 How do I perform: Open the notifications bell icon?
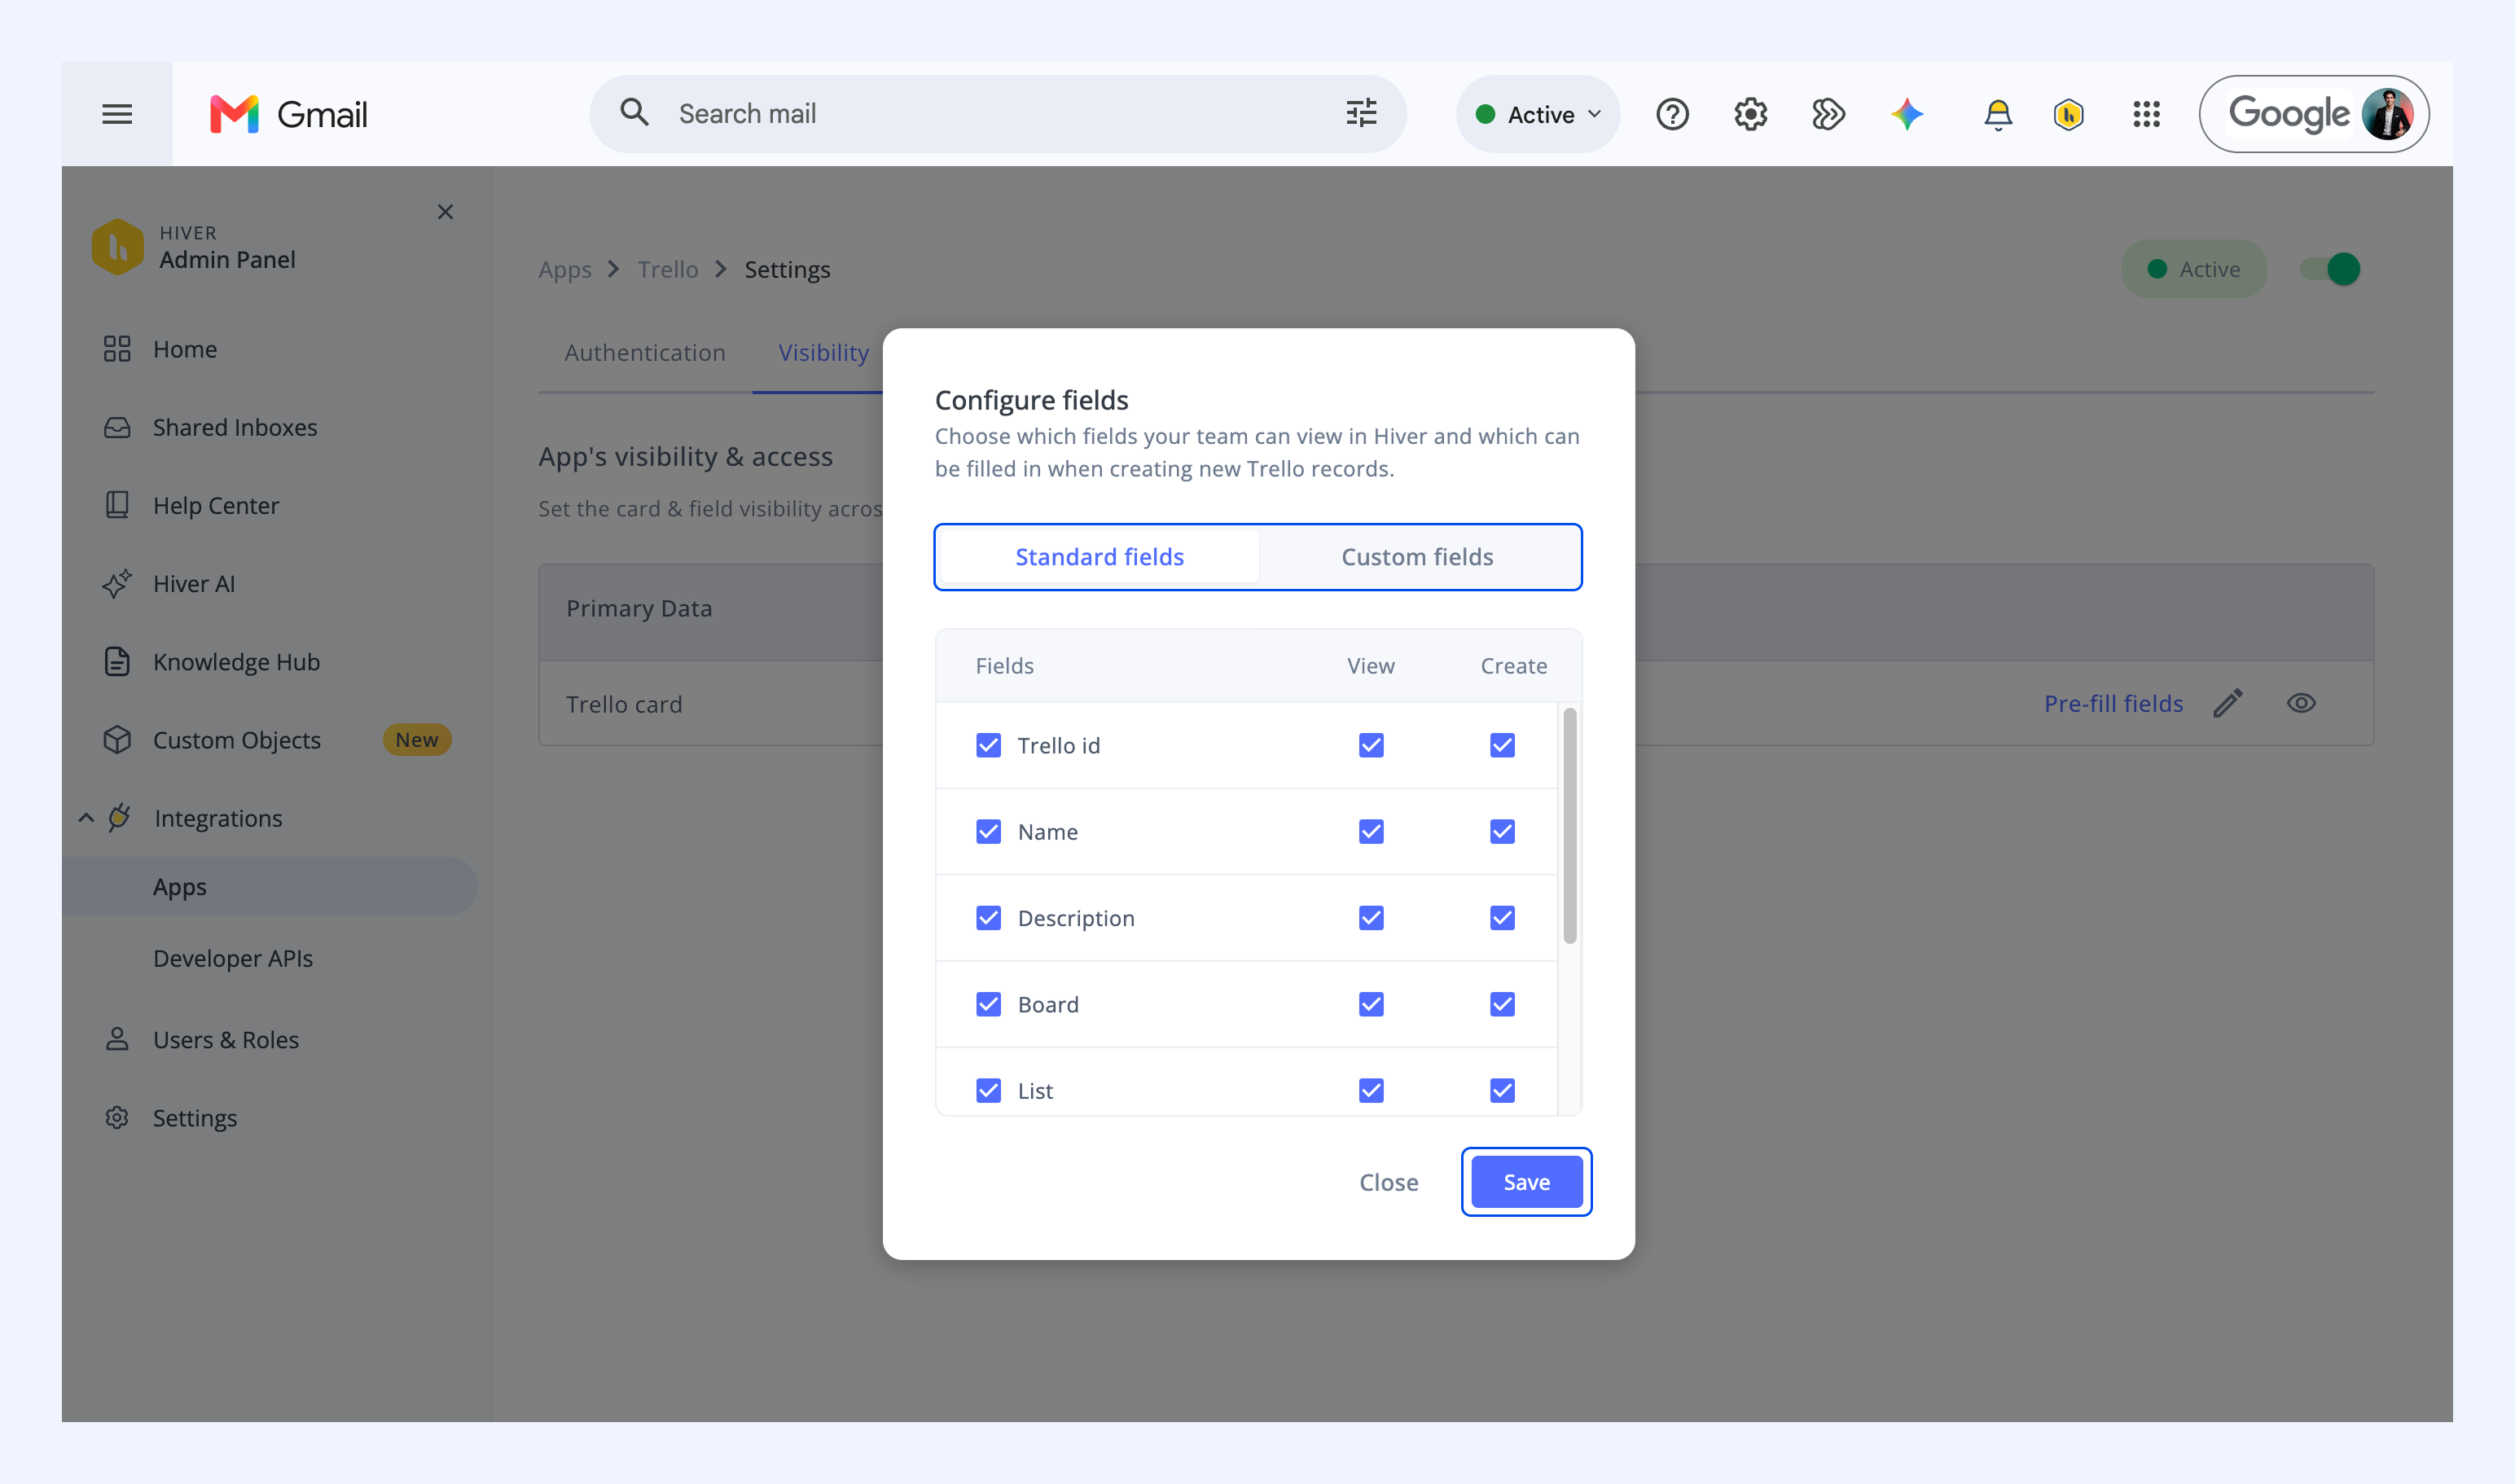(x=1998, y=114)
